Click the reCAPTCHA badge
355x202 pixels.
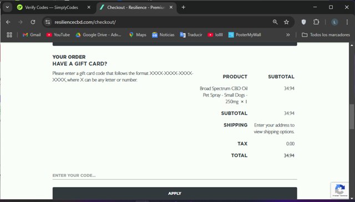click(x=340, y=190)
